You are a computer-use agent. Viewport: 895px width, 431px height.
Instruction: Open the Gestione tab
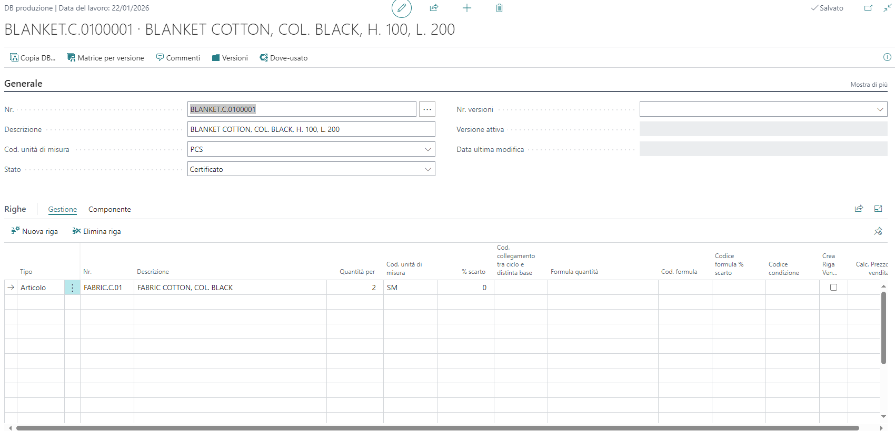coord(63,209)
